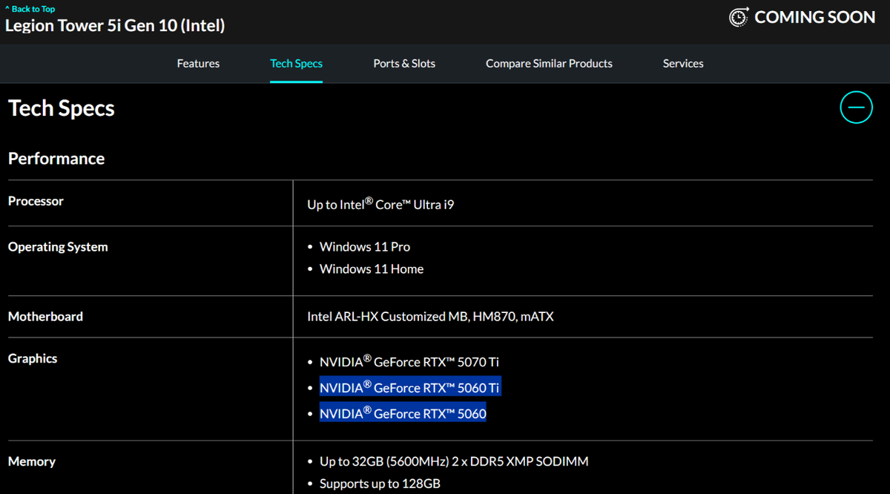Click the Intel ARL-HX Customized MB text

(x=430, y=316)
